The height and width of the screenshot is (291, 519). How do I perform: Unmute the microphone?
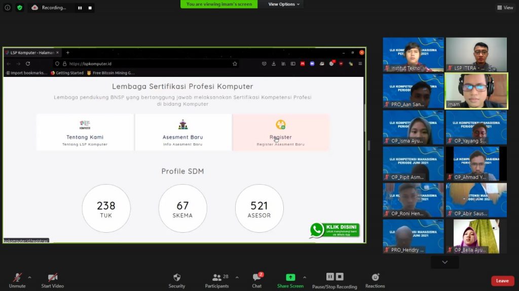tap(17, 280)
